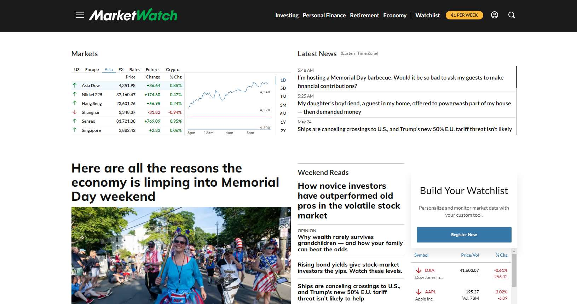Open Watchlist in the header
577x304 pixels.
tap(427, 15)
